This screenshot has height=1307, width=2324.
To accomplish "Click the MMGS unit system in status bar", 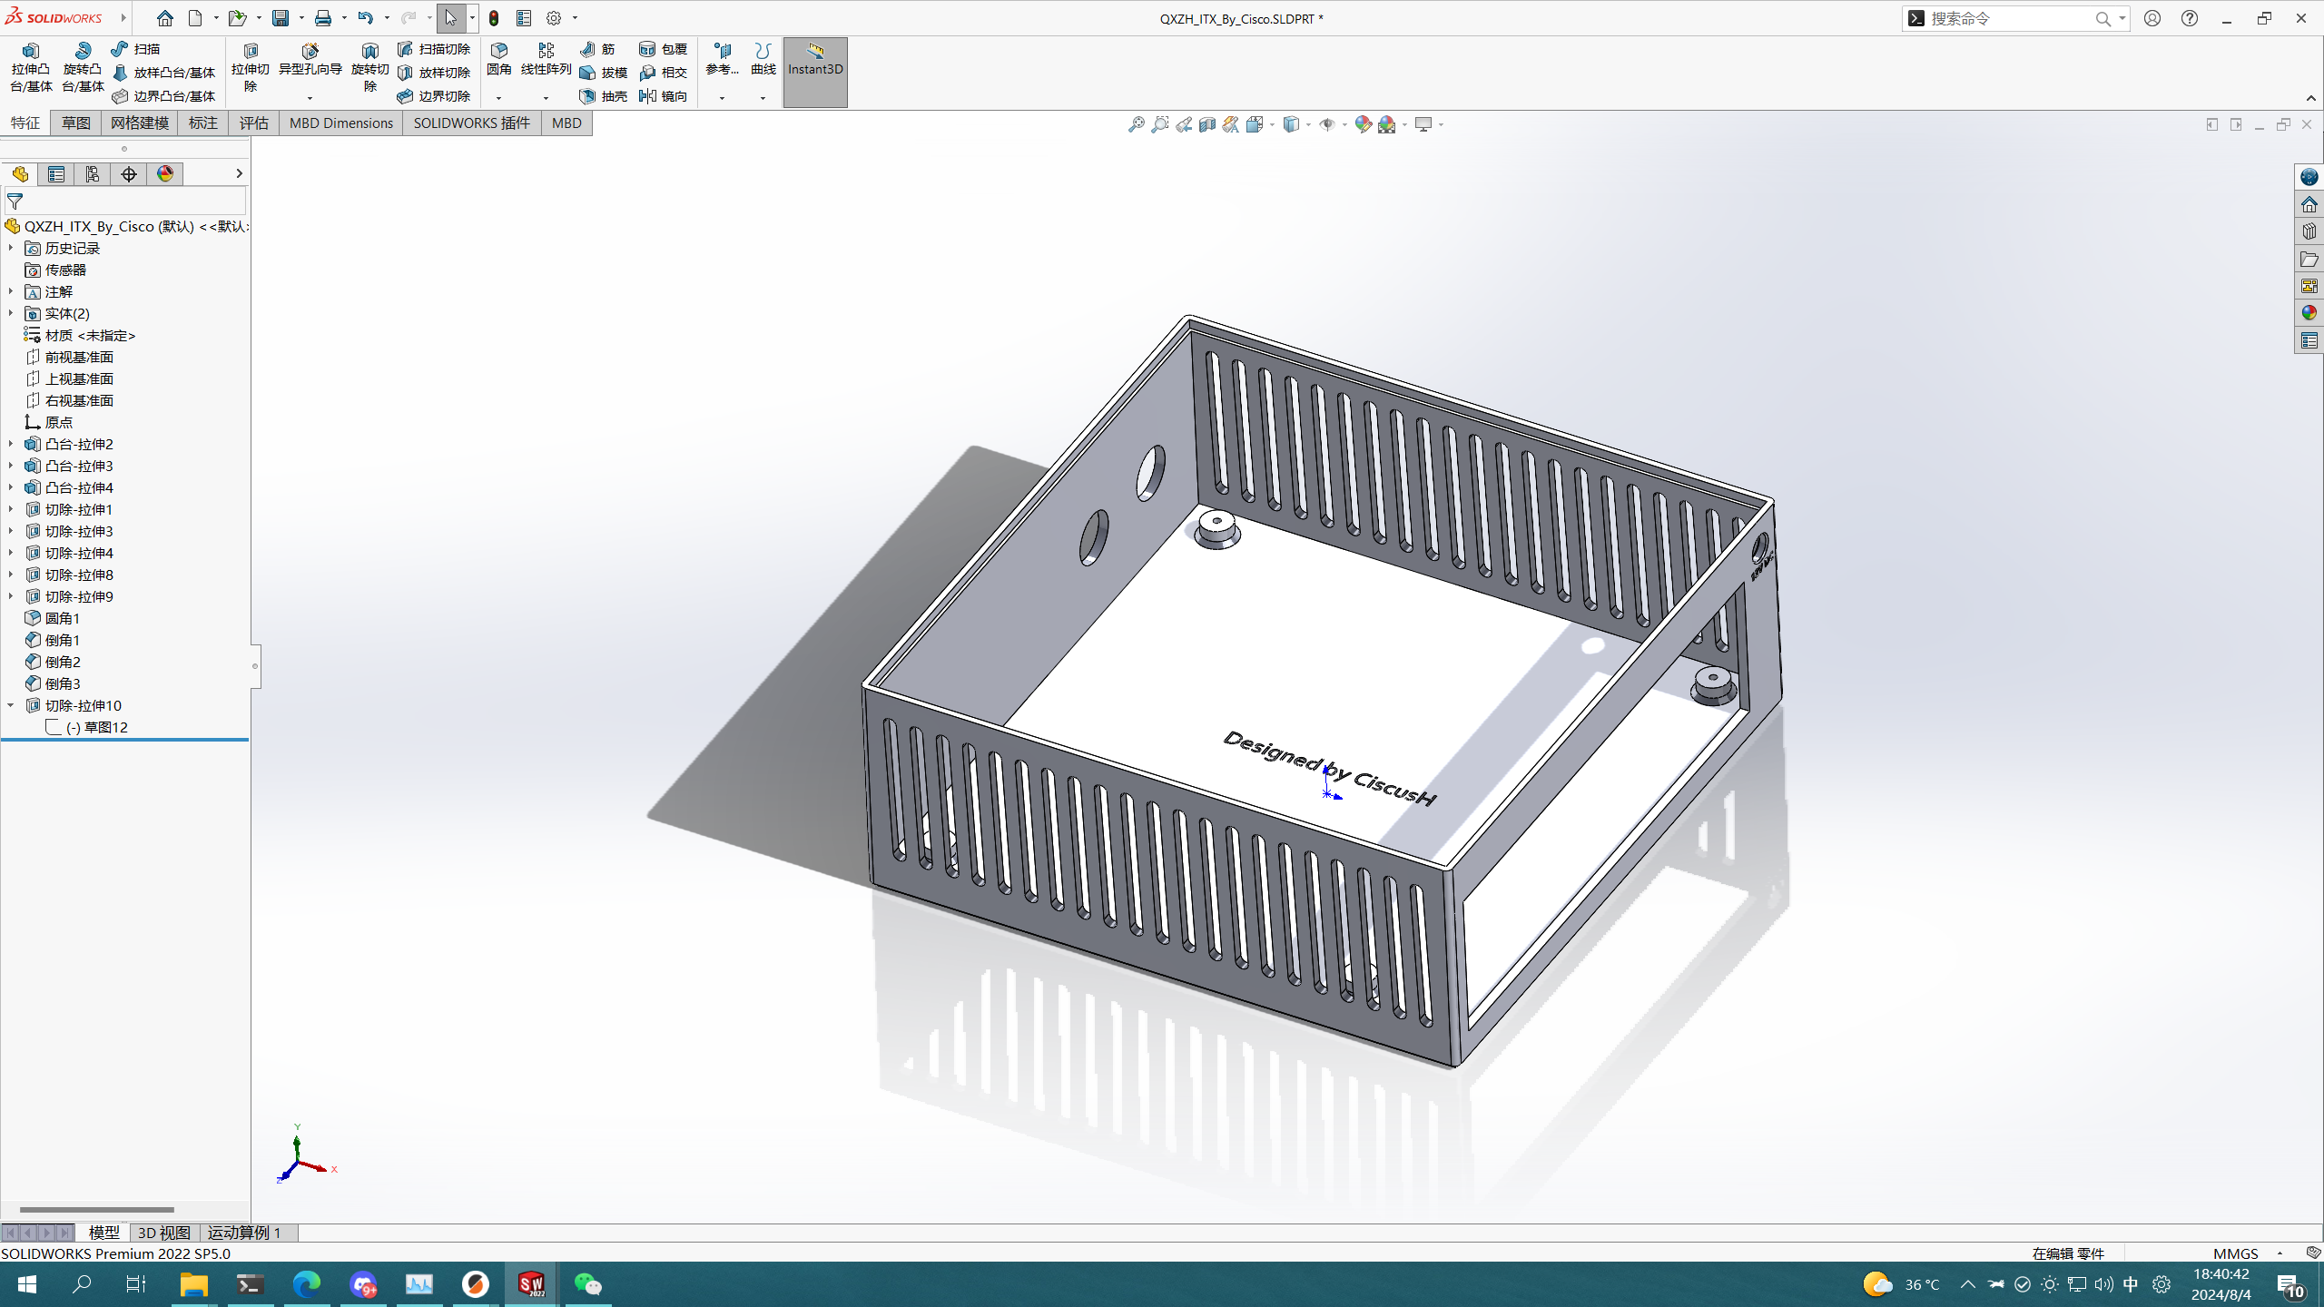I will tap(2235, 1253).
